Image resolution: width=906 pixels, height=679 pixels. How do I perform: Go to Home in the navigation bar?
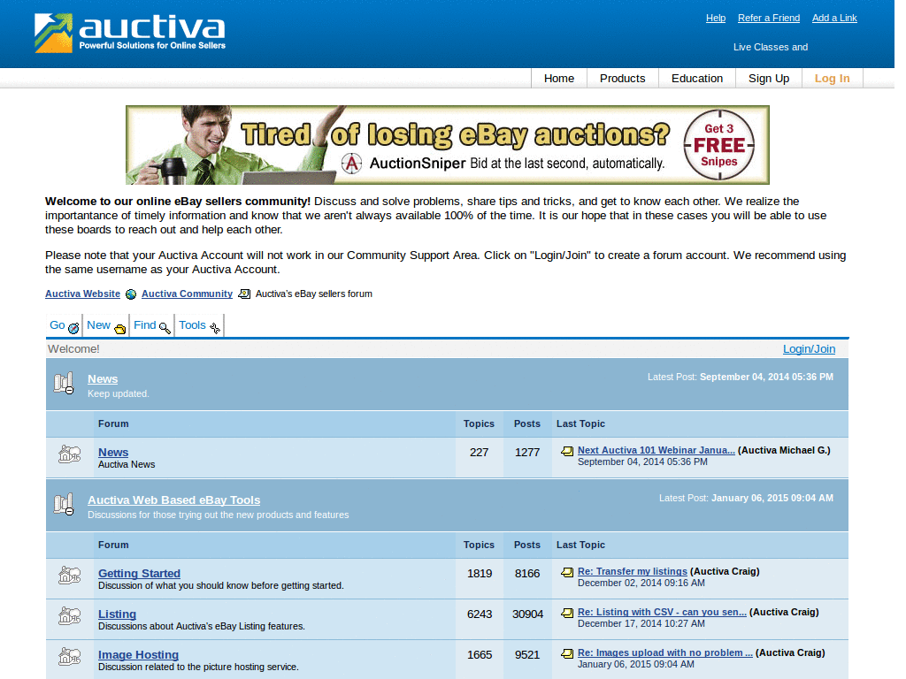(559, 79)
